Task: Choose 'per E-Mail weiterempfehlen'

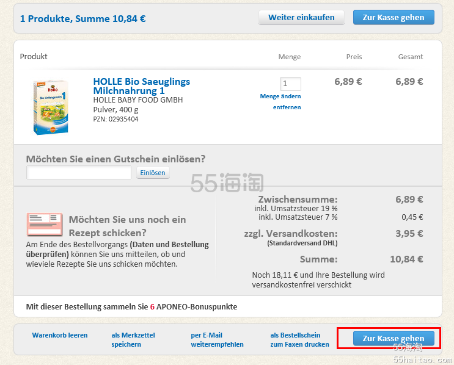Action: point(217,339)
